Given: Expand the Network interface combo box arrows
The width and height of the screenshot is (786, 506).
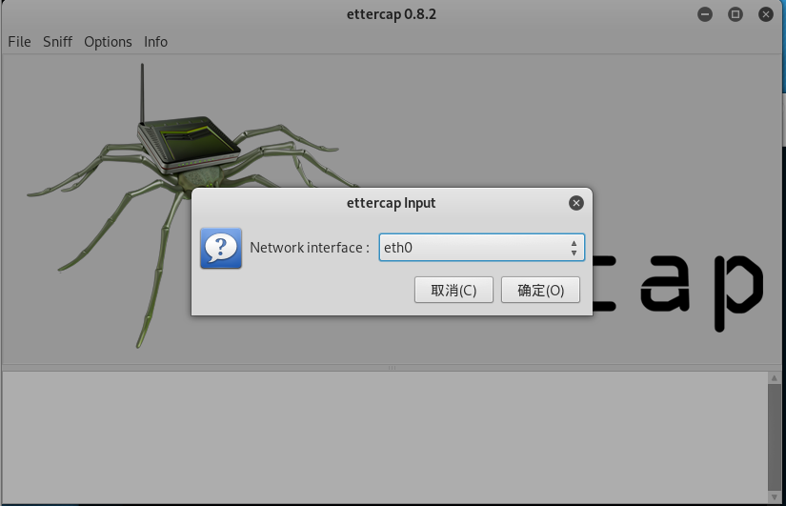Looking at the screenshot, I should tap(574, 248).
